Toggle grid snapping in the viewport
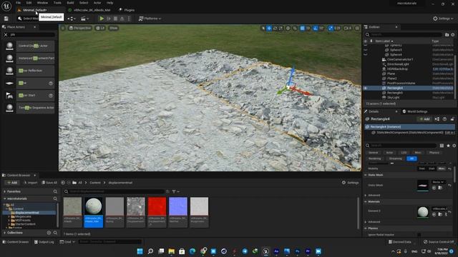 point(302,29)
